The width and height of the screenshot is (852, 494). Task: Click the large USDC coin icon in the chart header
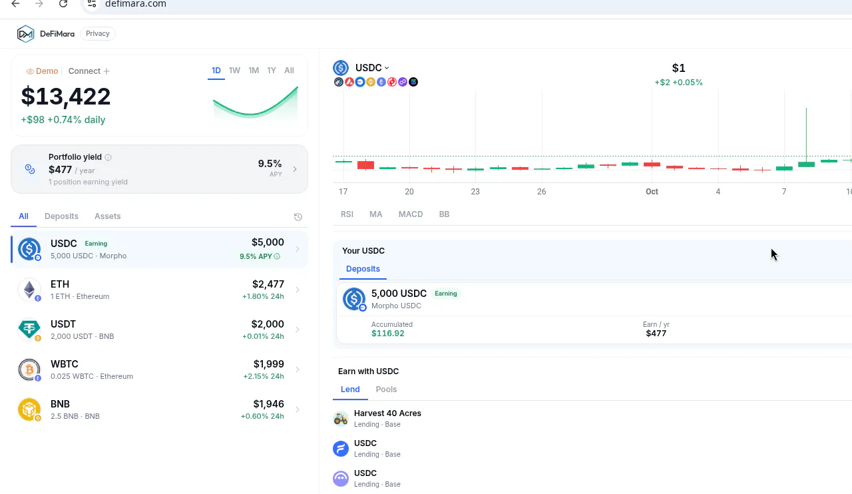click(x=341, y=68)
